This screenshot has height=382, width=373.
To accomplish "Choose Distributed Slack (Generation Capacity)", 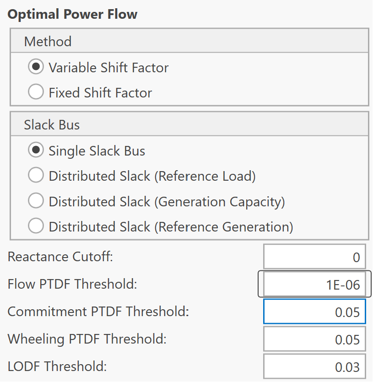I will point(36,201).
